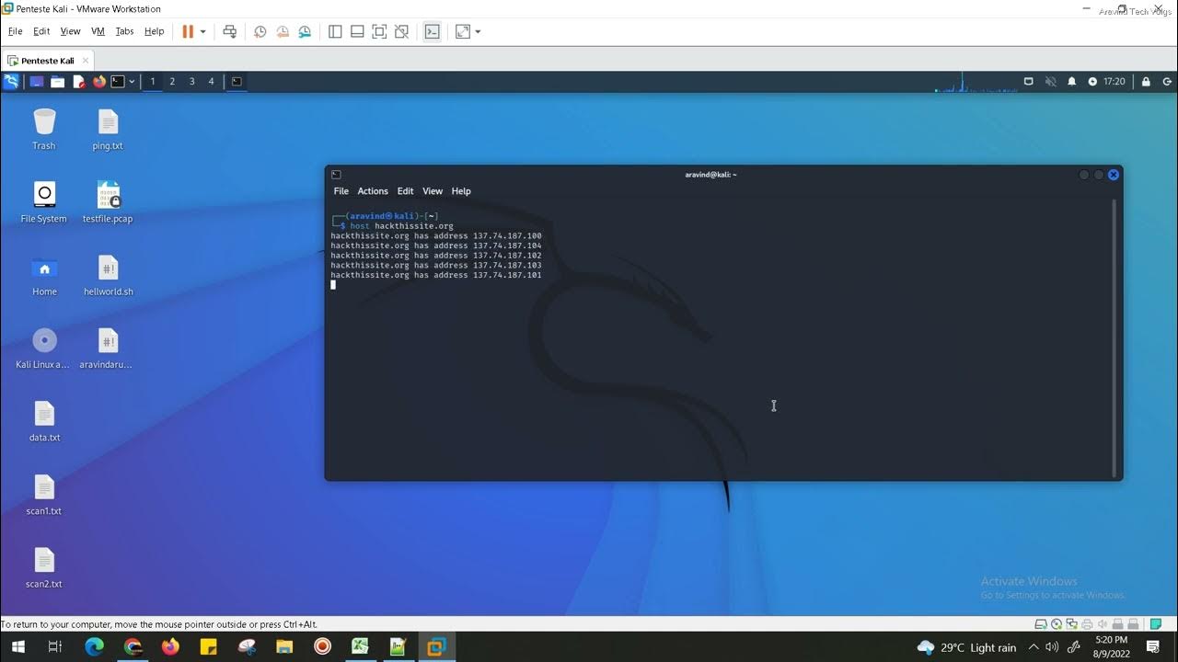Take a snapshot of this virtual machine
The width and height of the screenshot is (1178, 662).
[x=260, y=31]
